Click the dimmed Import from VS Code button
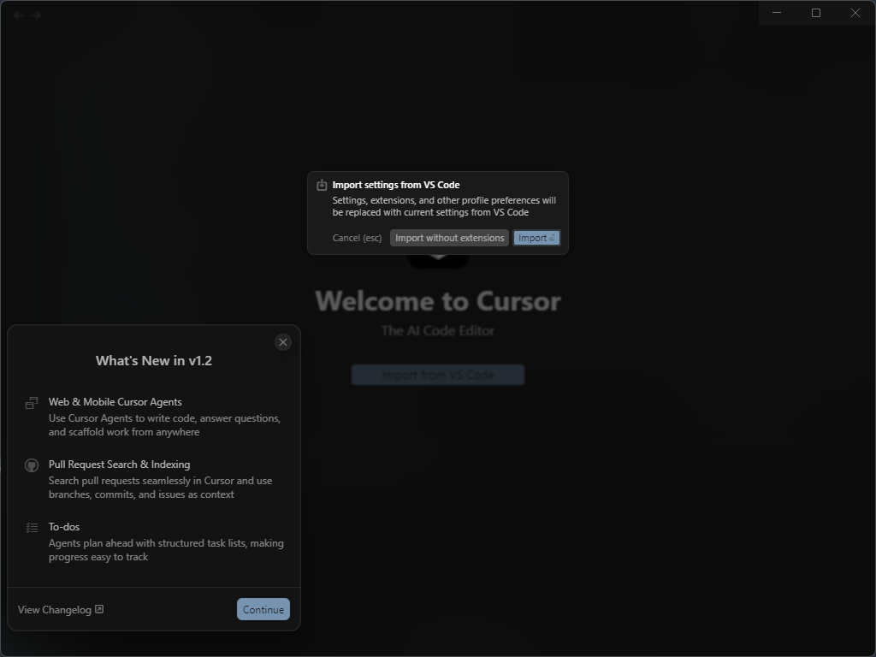This screenshot has height=657, width=876. [x=438, y=375]
